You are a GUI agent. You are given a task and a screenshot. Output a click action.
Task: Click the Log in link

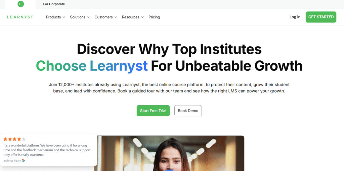pyautogui.click(x=295, y=17)
